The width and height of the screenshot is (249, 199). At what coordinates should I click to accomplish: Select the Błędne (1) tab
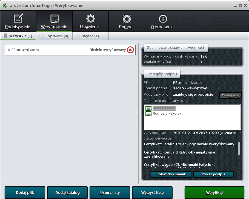point(90,36)
